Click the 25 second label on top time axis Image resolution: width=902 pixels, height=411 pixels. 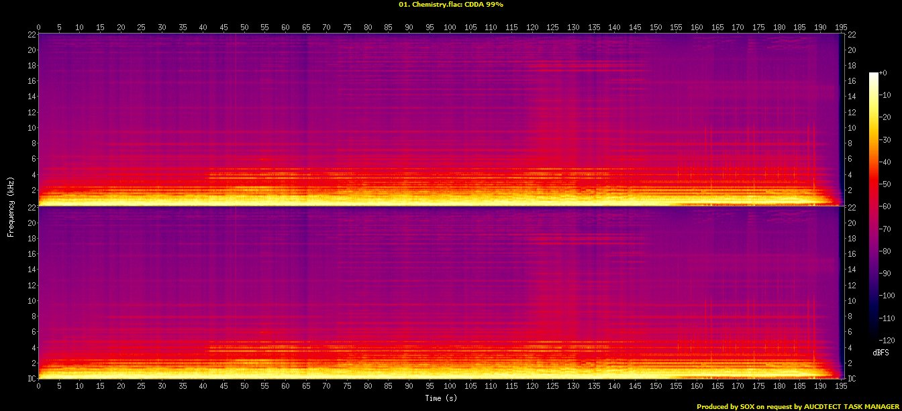(141, 27)
